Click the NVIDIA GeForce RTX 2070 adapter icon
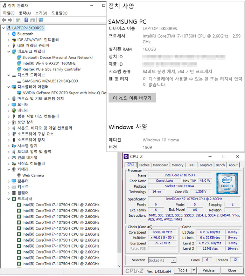Screen dimensions: 245x276 click(x=19, y=93)
